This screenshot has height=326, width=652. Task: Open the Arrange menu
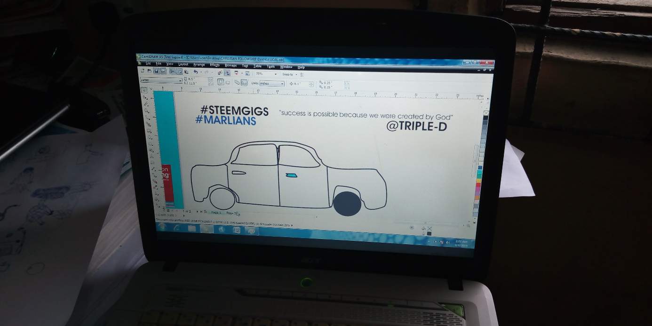[x=199, y=64]
